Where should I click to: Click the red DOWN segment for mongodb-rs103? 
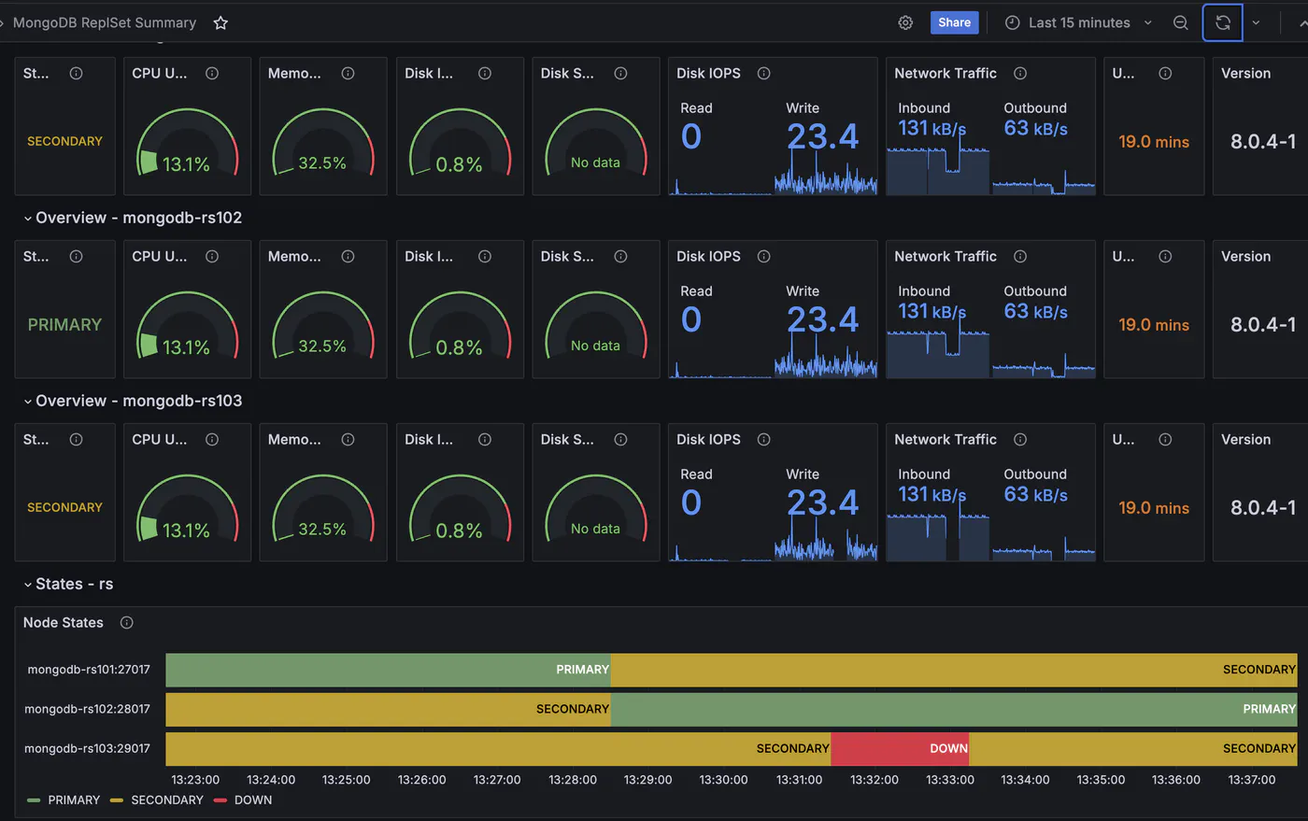point(900,749)
